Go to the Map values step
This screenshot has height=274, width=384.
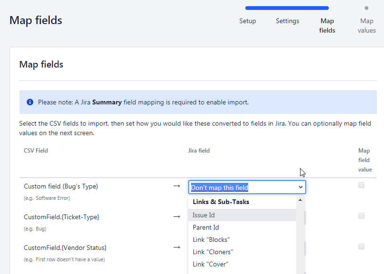(367, 26)
